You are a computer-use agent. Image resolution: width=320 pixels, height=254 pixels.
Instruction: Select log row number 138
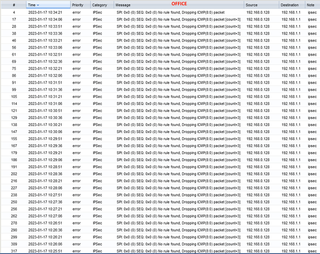click(14, 125)
